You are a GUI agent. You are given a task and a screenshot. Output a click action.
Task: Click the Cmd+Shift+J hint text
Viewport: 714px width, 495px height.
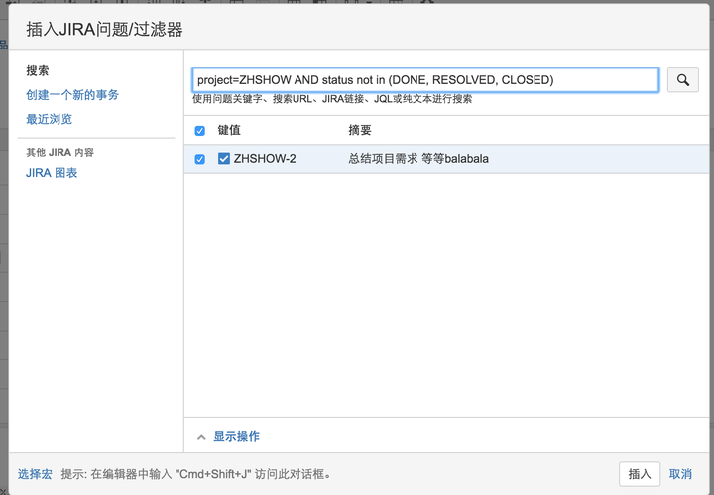(195, 474)
